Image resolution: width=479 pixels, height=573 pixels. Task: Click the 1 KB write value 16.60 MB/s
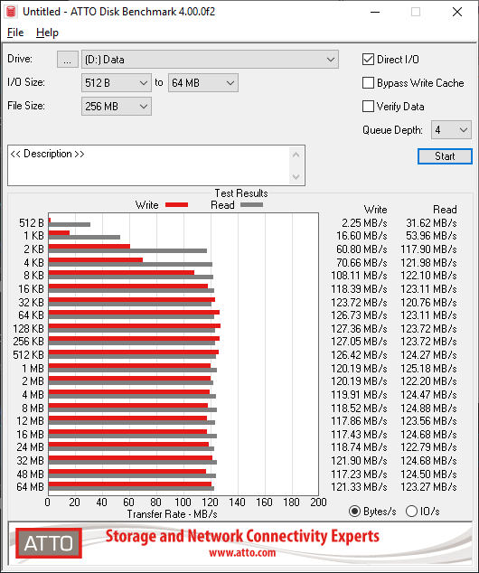[x=362, y=236]
